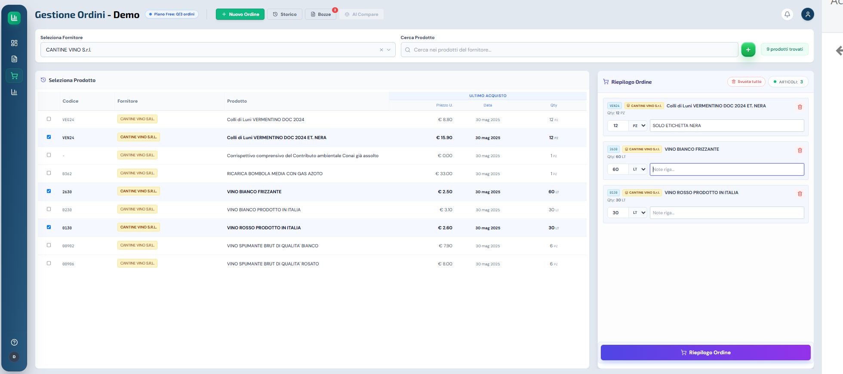843x374 pixels.
Task: Expand the CANTINE VINO supplier dropdown
Action: click(388, 50)
